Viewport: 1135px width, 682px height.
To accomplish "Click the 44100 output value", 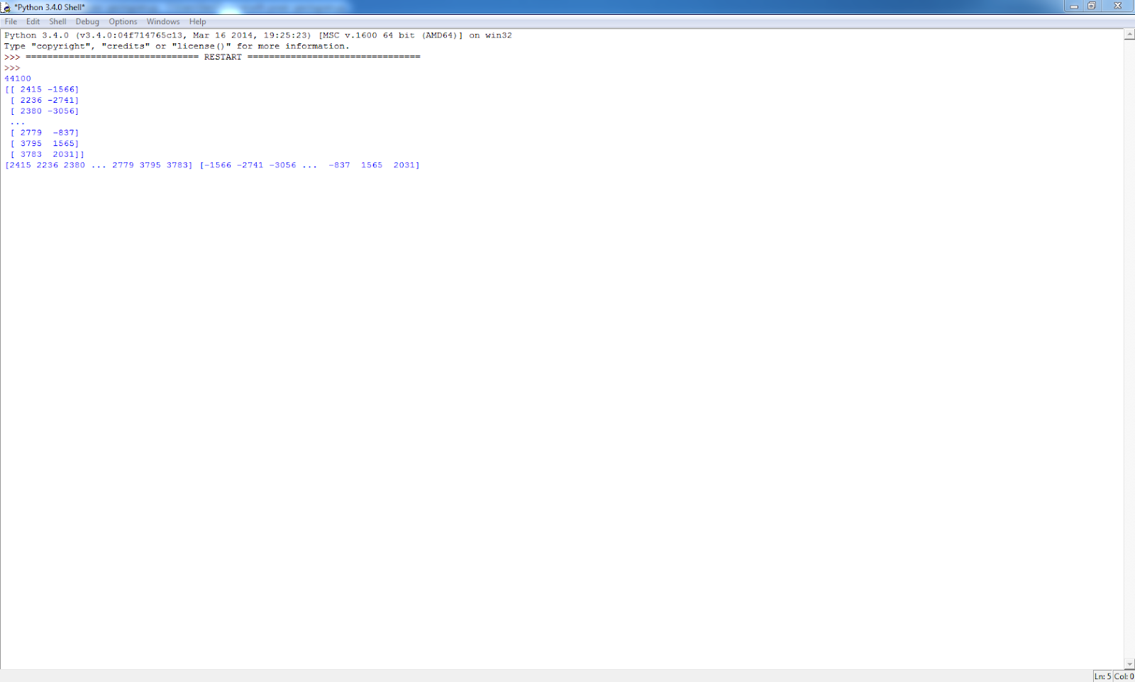I will 18,79.
